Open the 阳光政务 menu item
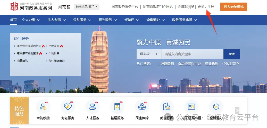 pos(108,20)
